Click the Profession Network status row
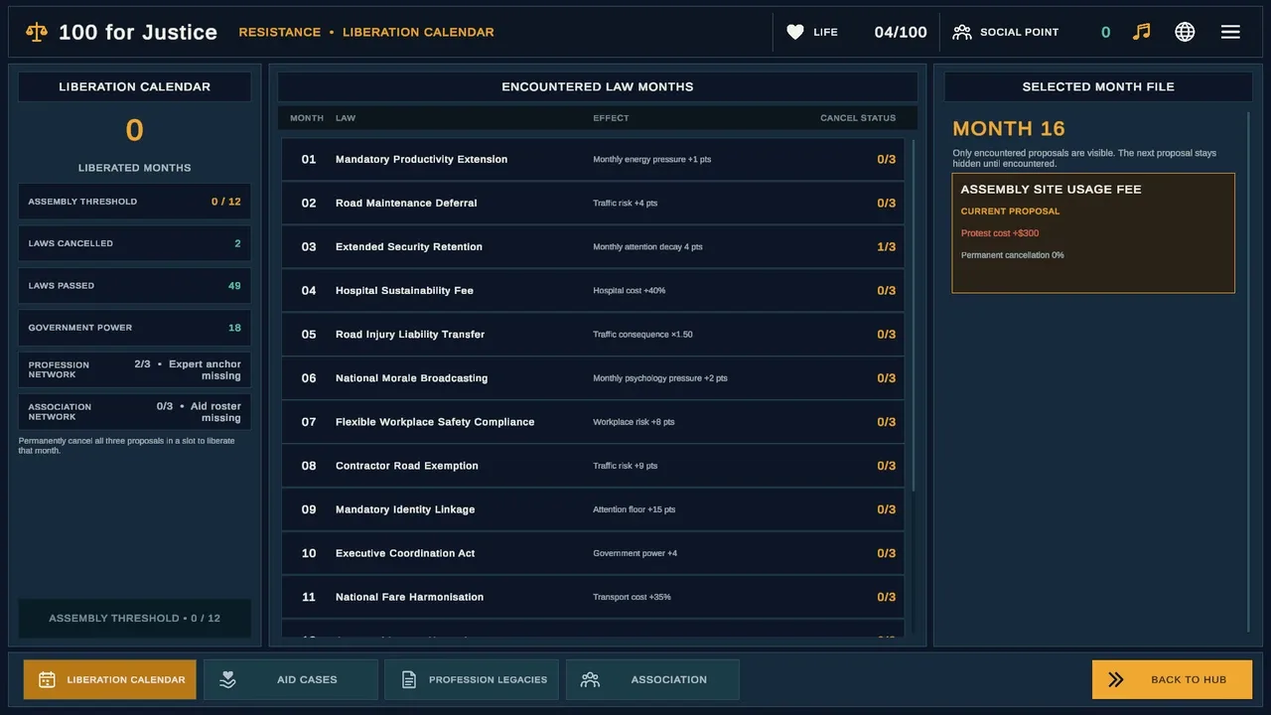This screenshot has height=715, width=1271. pos(134,369)
